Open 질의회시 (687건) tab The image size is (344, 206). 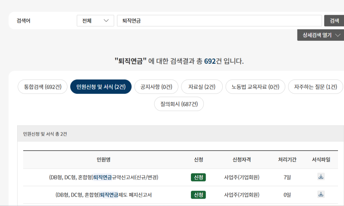179,104
